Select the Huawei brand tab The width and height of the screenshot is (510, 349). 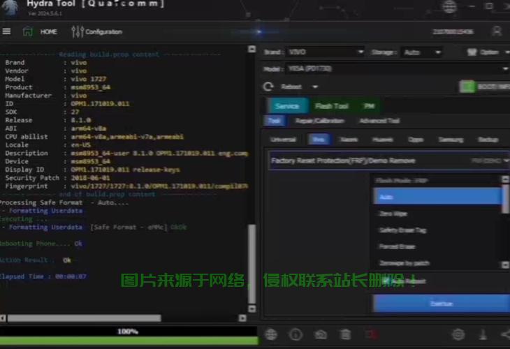(383, 140)
